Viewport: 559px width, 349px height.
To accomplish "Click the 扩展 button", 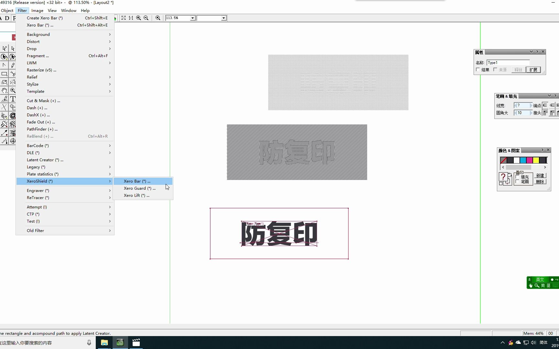I will tap(533, 70).
